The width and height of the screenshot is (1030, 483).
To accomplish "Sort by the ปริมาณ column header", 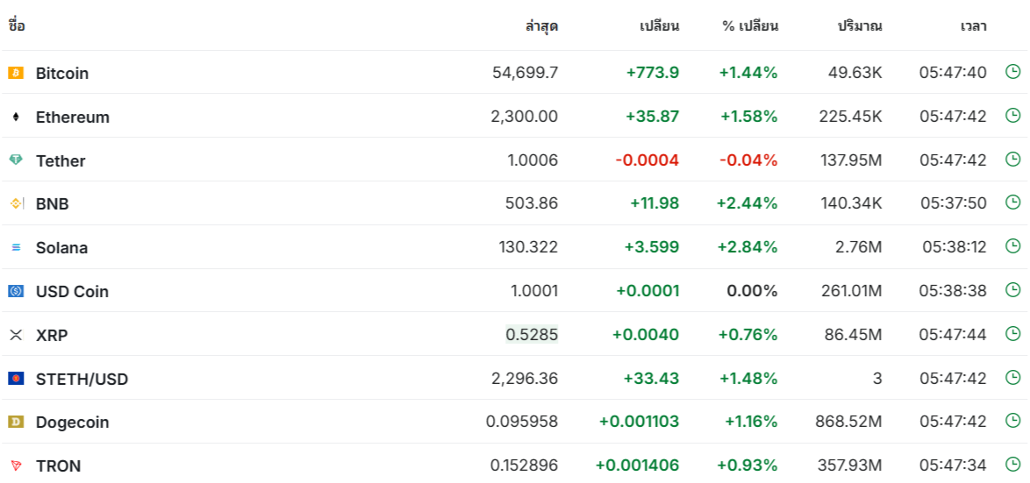I will (860, 26).
